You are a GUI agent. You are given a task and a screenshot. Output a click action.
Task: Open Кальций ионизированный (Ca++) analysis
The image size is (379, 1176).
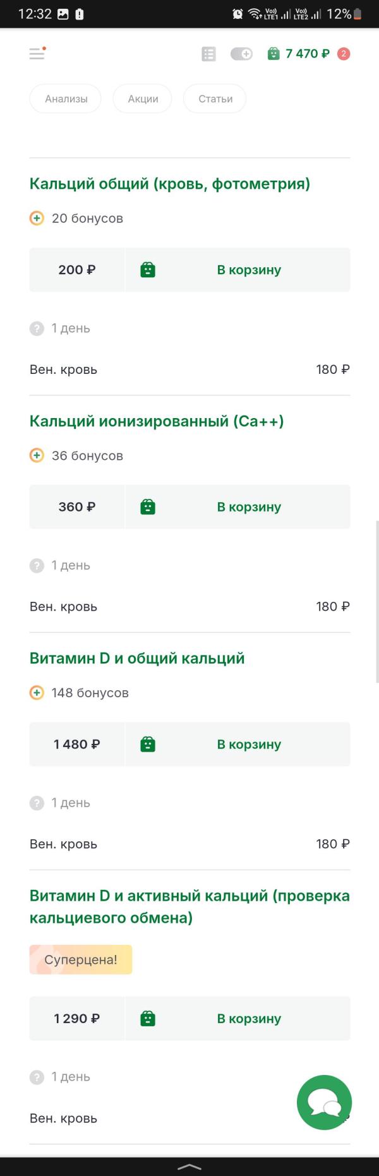tap(157, 421)
